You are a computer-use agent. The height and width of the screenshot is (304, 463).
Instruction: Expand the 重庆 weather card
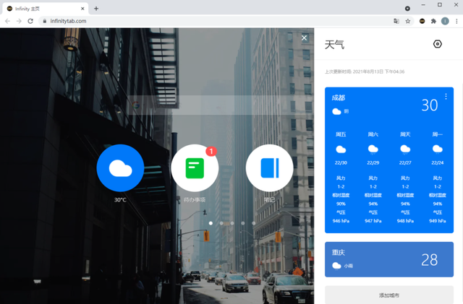click(389, 259)
